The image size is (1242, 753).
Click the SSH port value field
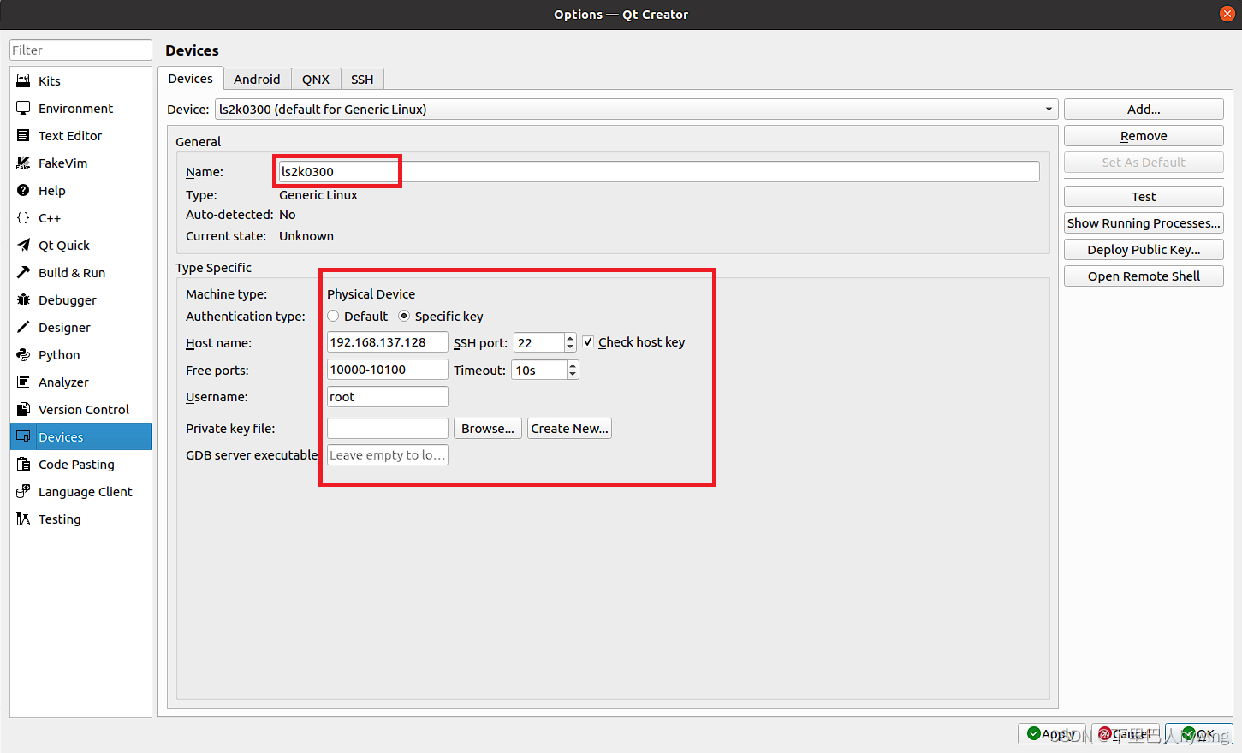(x=539, y=342)
